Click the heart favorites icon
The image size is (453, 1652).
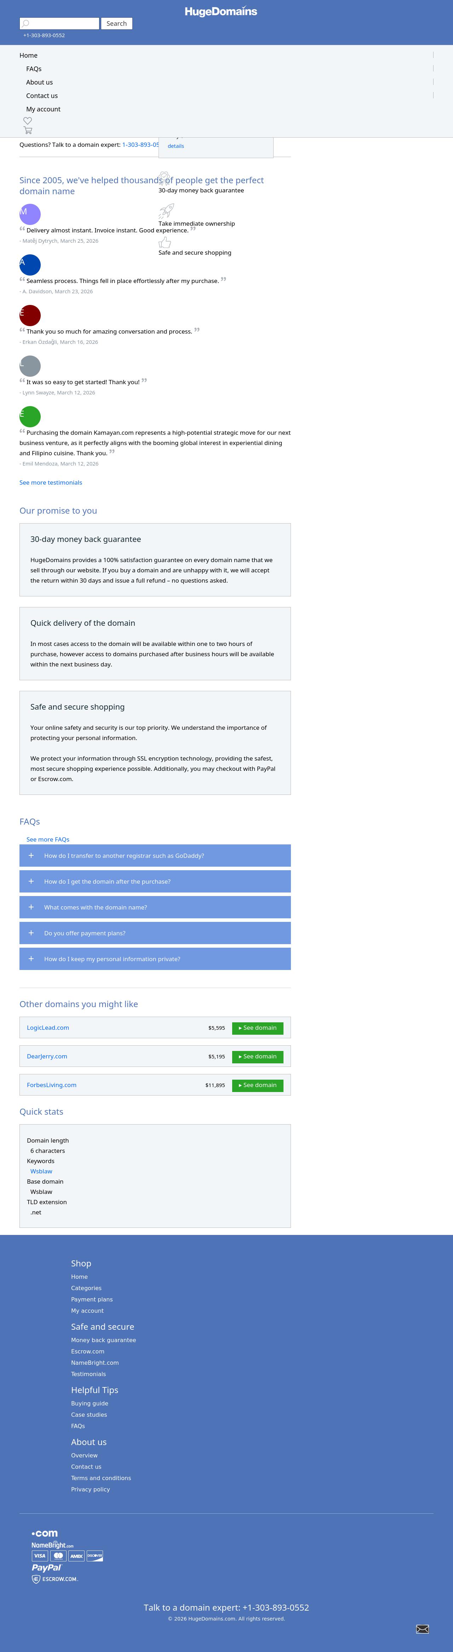[28, 121]
